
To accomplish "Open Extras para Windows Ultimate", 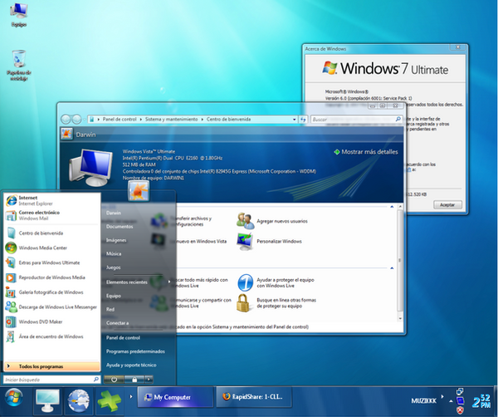I will [51, 262].
